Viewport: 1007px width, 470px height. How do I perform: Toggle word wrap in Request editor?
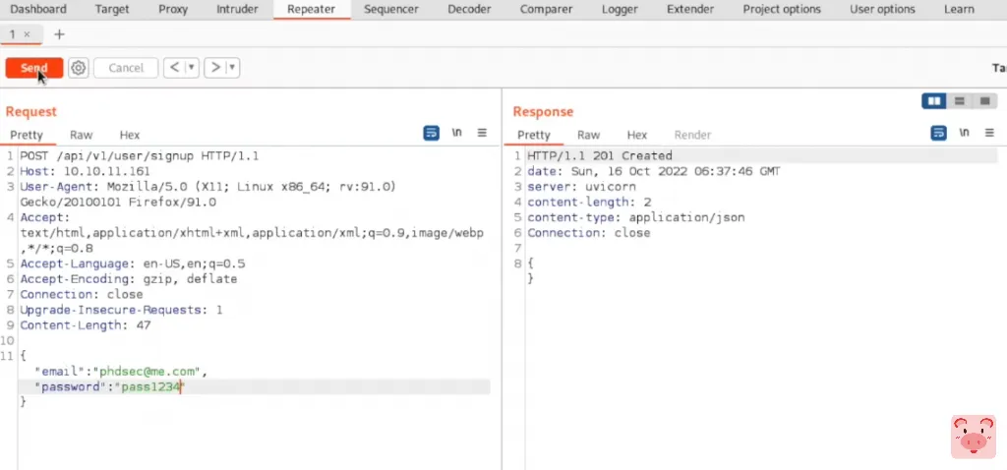[431, 133]
